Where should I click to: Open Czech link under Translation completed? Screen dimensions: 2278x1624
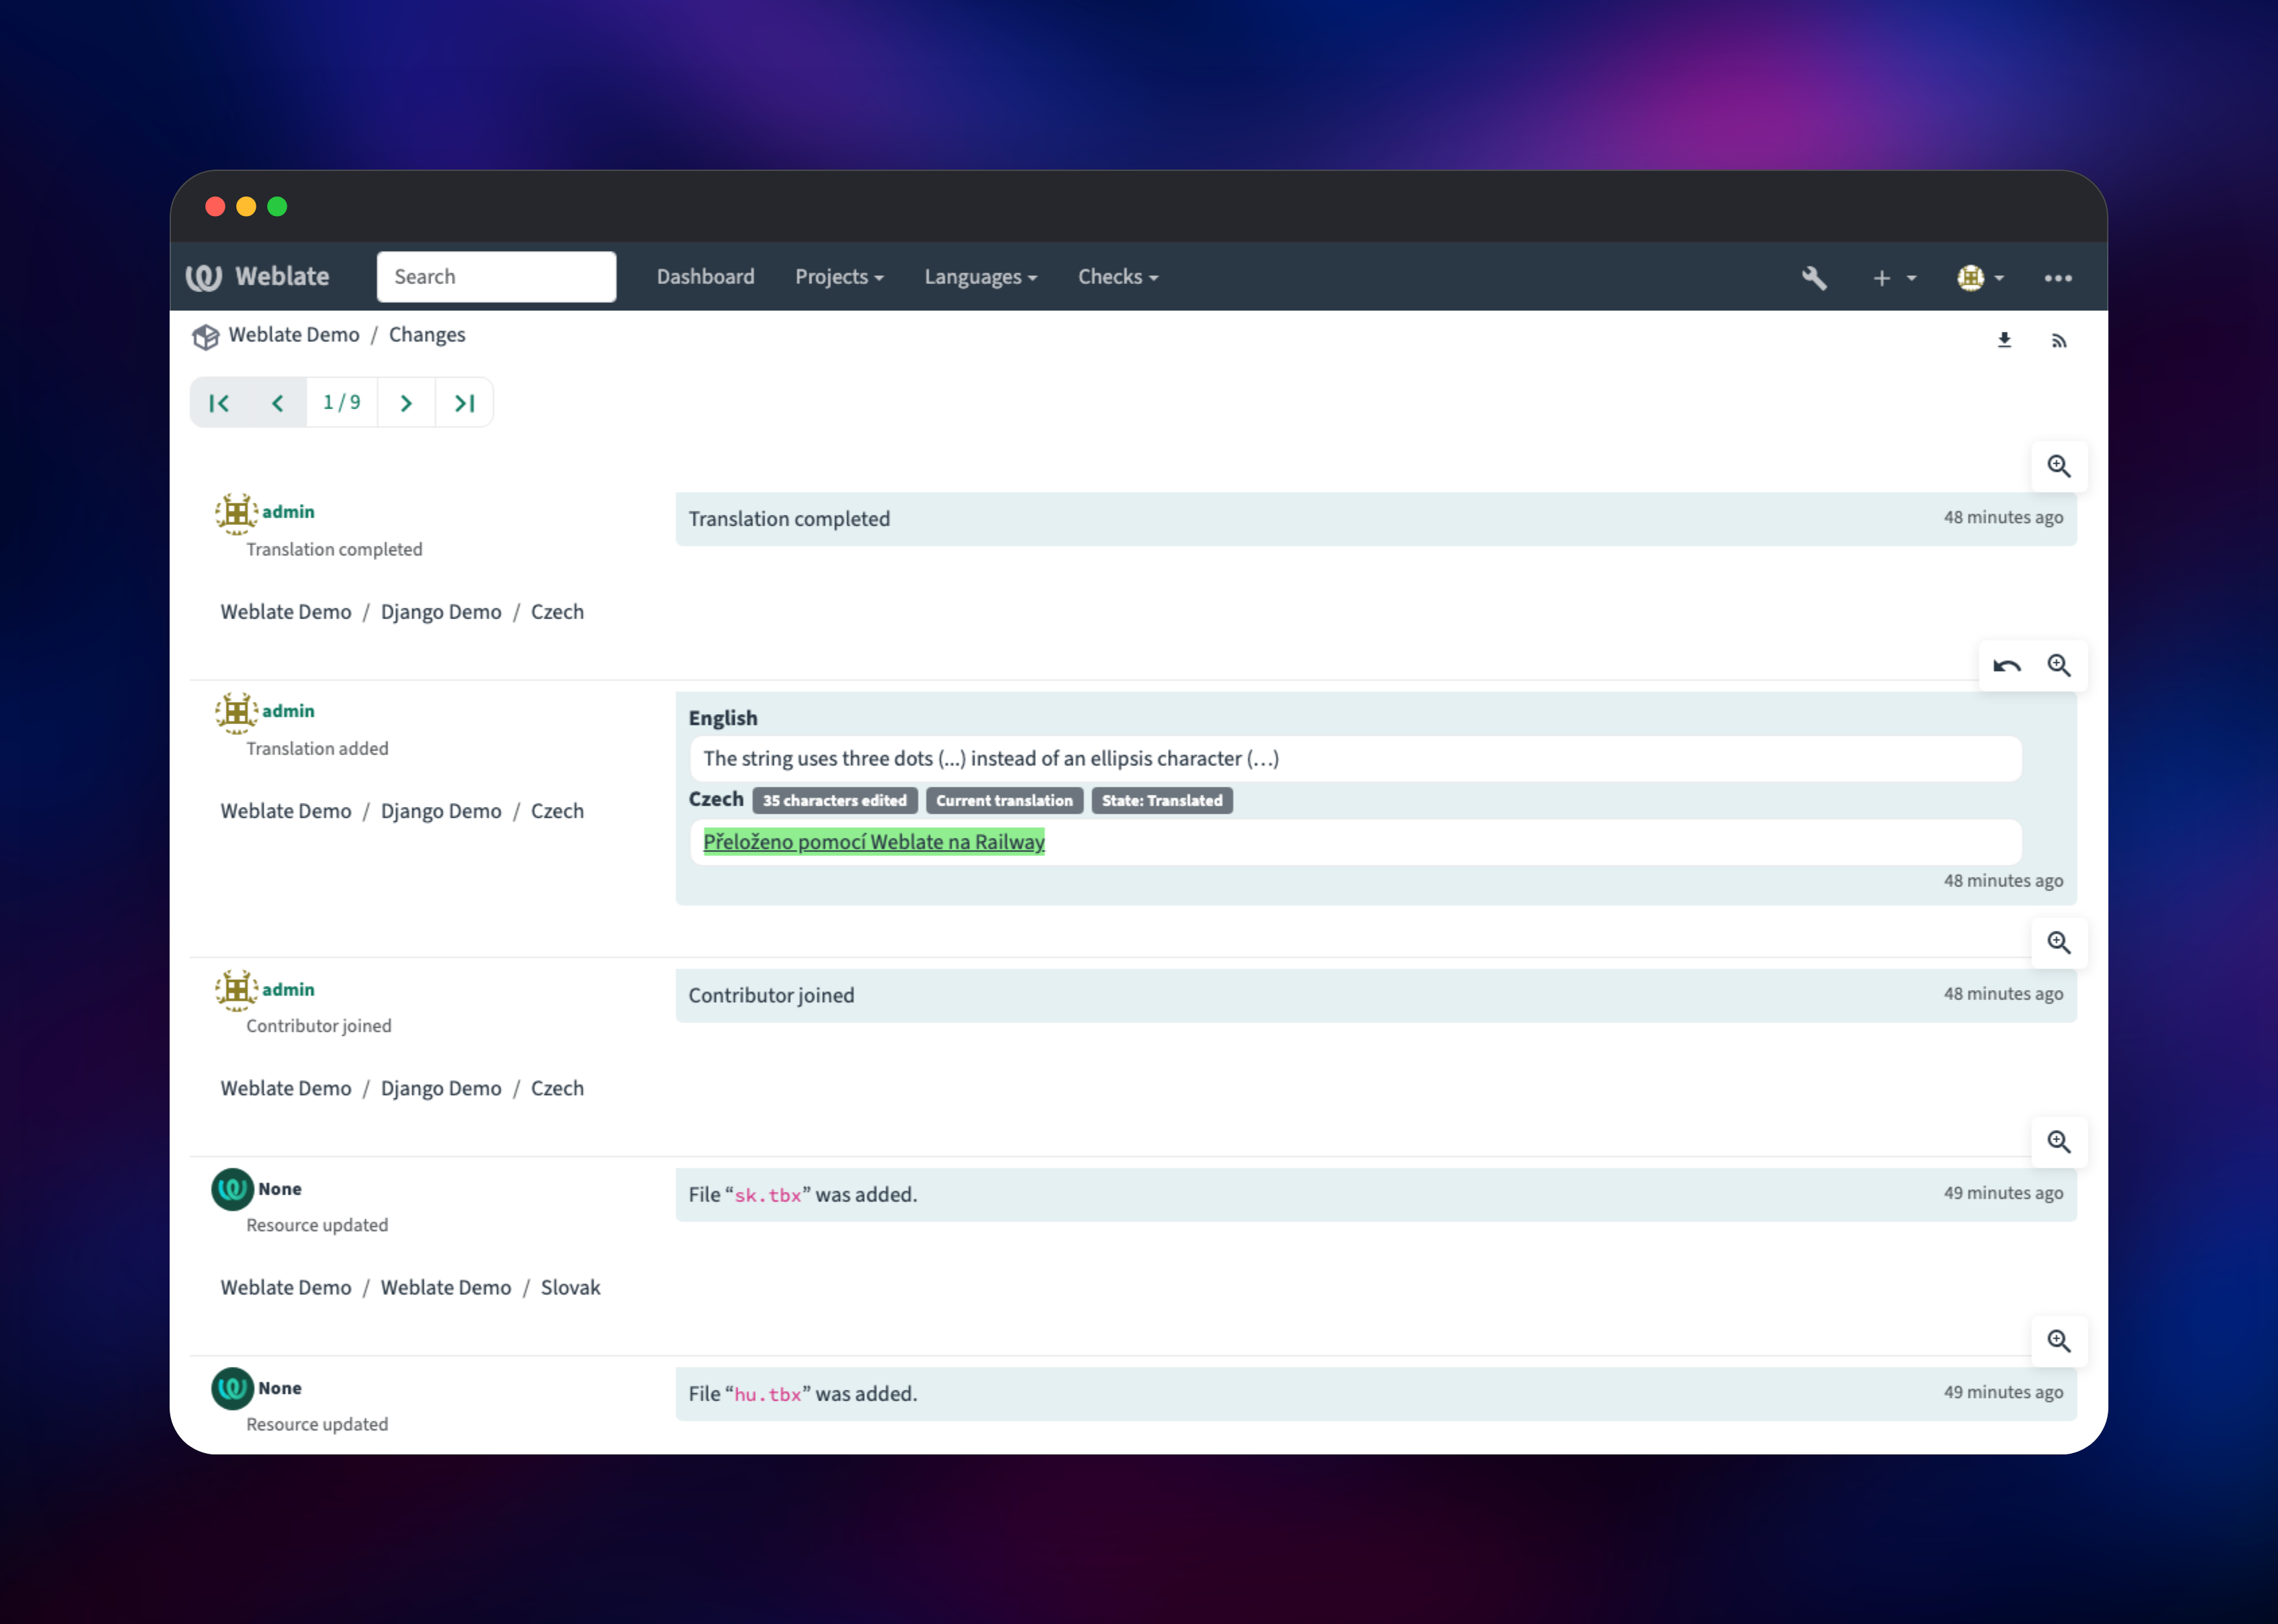coord(557,612)
